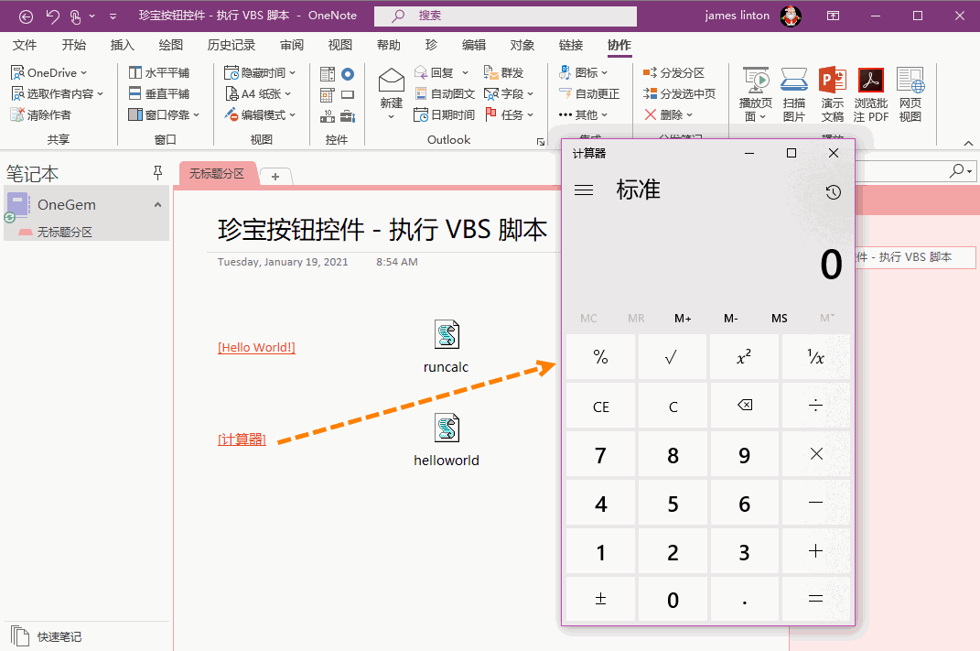980x651 pixels.
Task: Pin the 笔记本 notebook pane
Action: click(157, 173)
